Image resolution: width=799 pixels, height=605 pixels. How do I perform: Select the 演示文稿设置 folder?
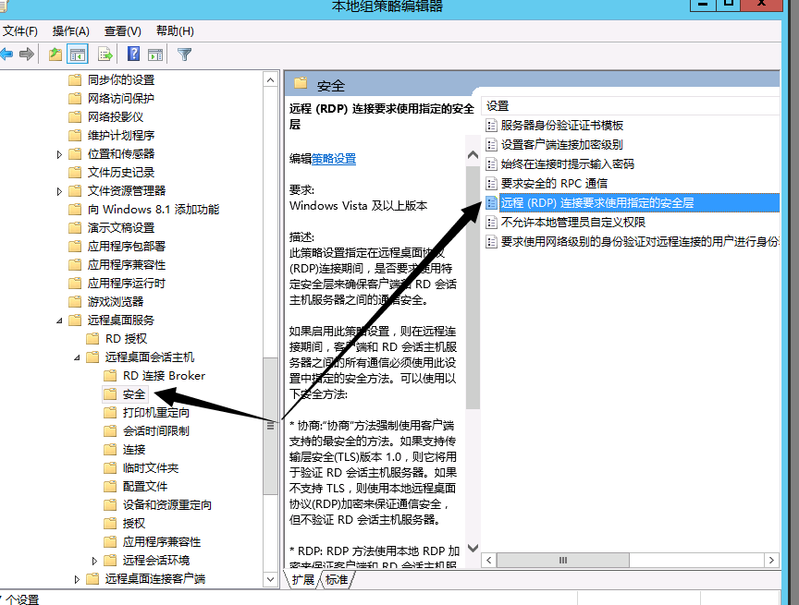112,228
